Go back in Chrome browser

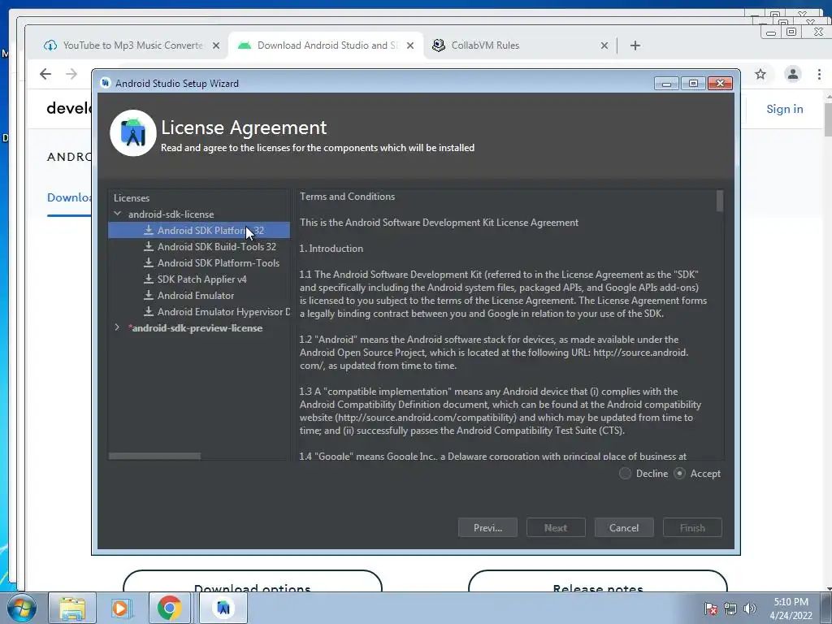click(x=45, y=74)
